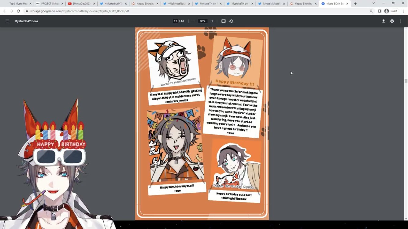
Task: Download the PDF file
Action: click(x=384, y=21)
